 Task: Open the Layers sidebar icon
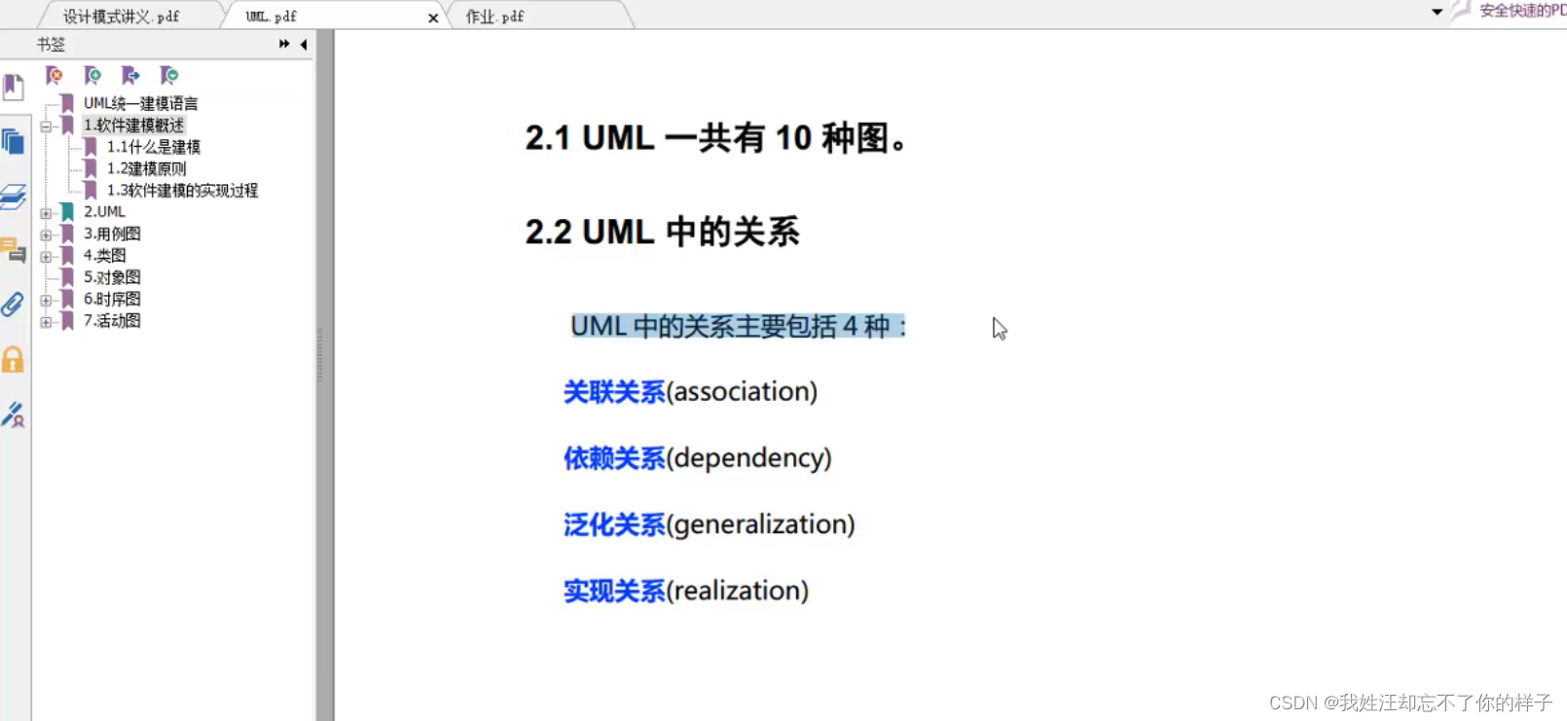(14, 197)
